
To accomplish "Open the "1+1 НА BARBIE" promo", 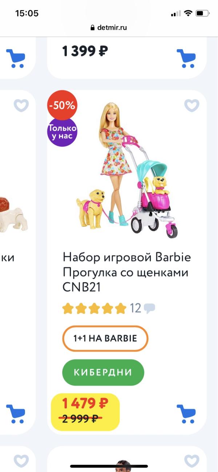I will [105, 339].
